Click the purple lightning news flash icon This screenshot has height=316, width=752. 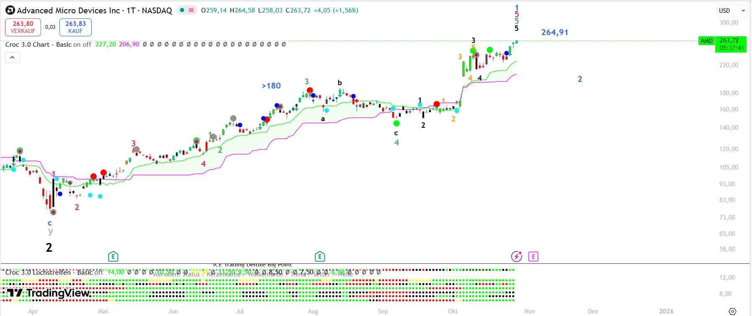[516, 256]
